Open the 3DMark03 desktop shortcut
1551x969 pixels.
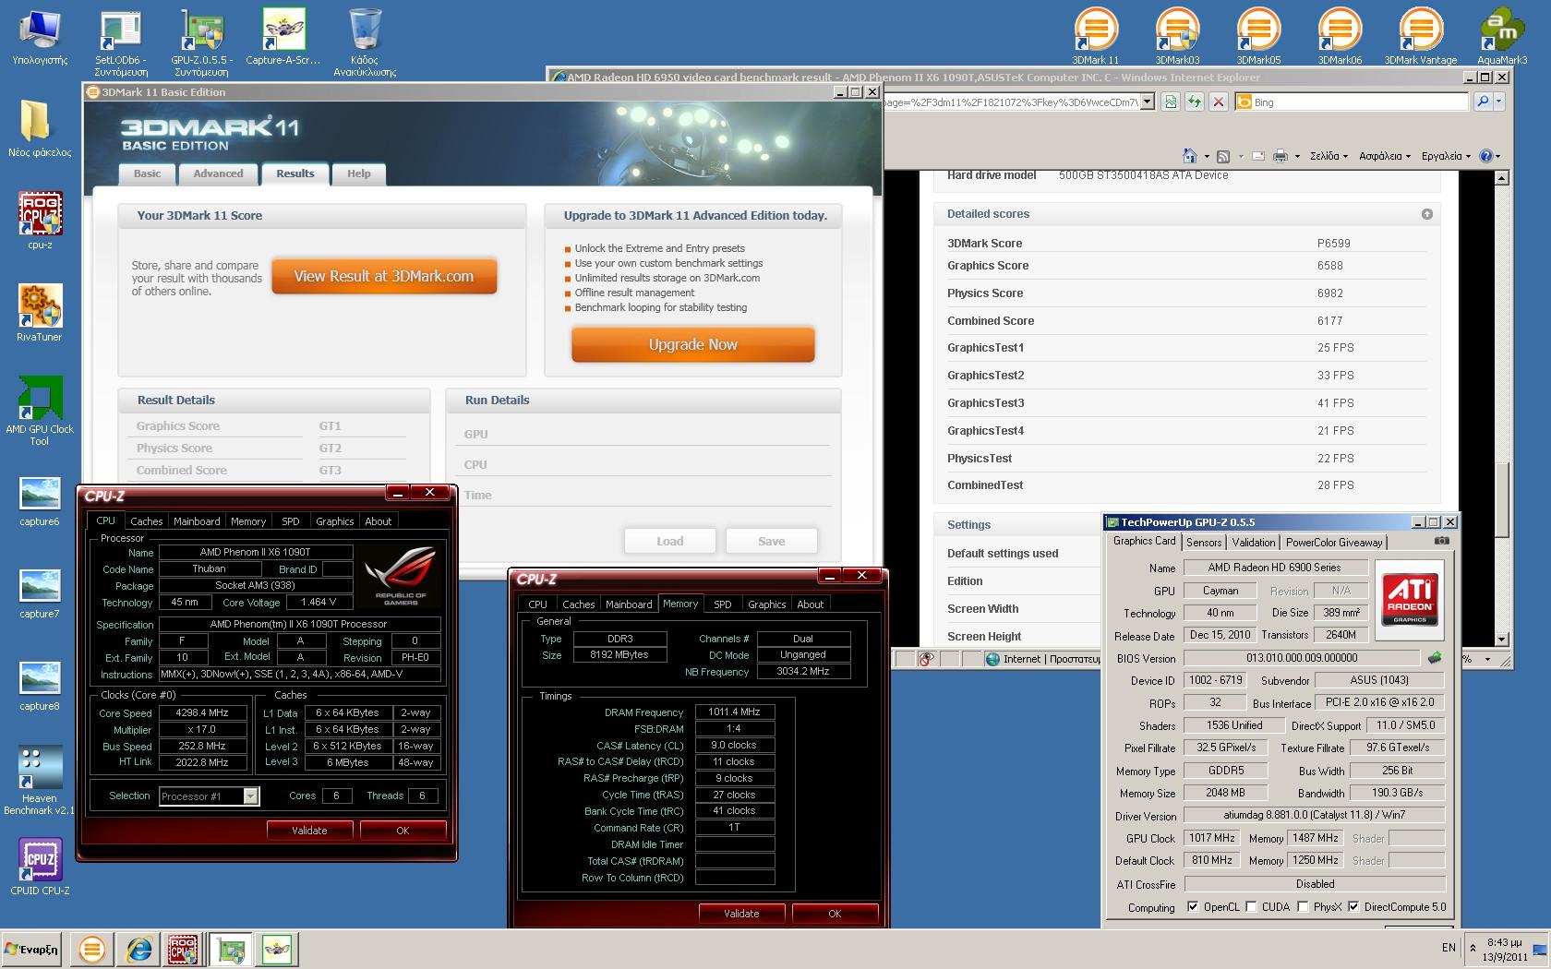point(1177,36)
